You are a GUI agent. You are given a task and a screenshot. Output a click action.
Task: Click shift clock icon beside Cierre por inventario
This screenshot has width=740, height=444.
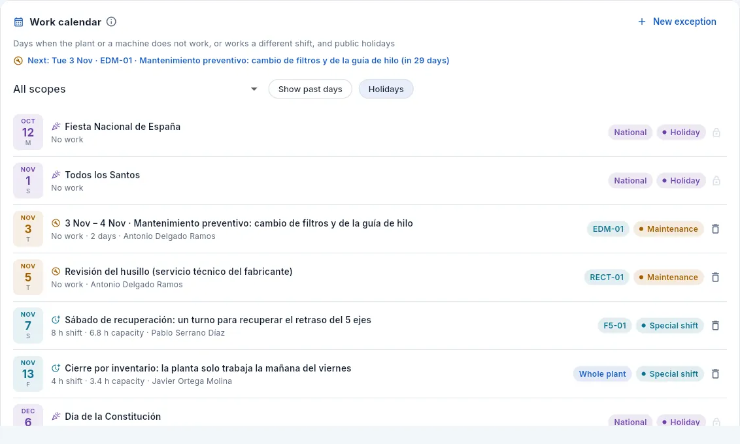(x=56, y=368)
